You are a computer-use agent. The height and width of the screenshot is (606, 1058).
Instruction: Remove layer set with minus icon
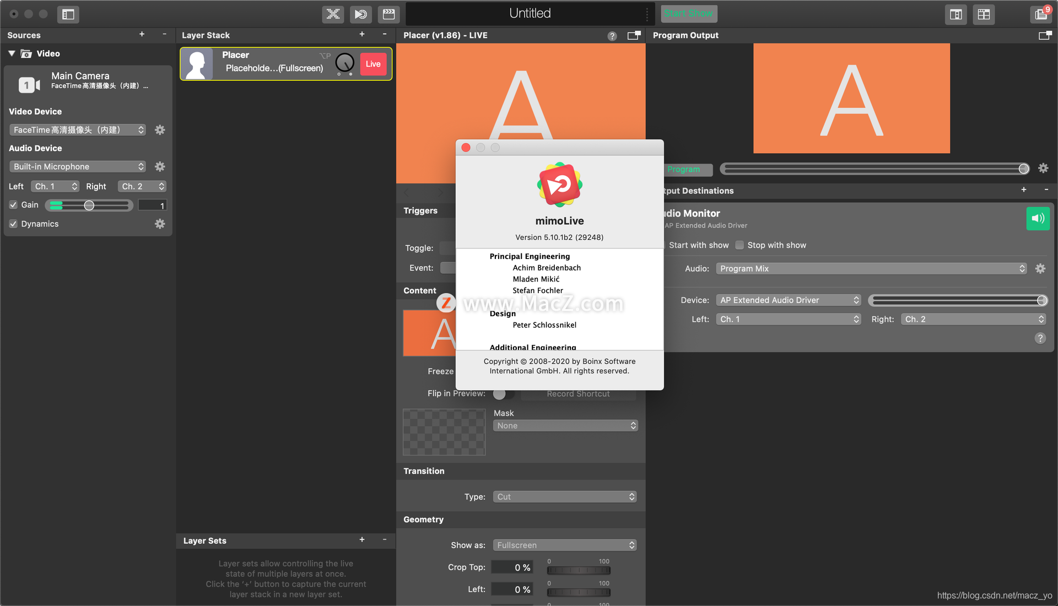[x=385, y=540]
